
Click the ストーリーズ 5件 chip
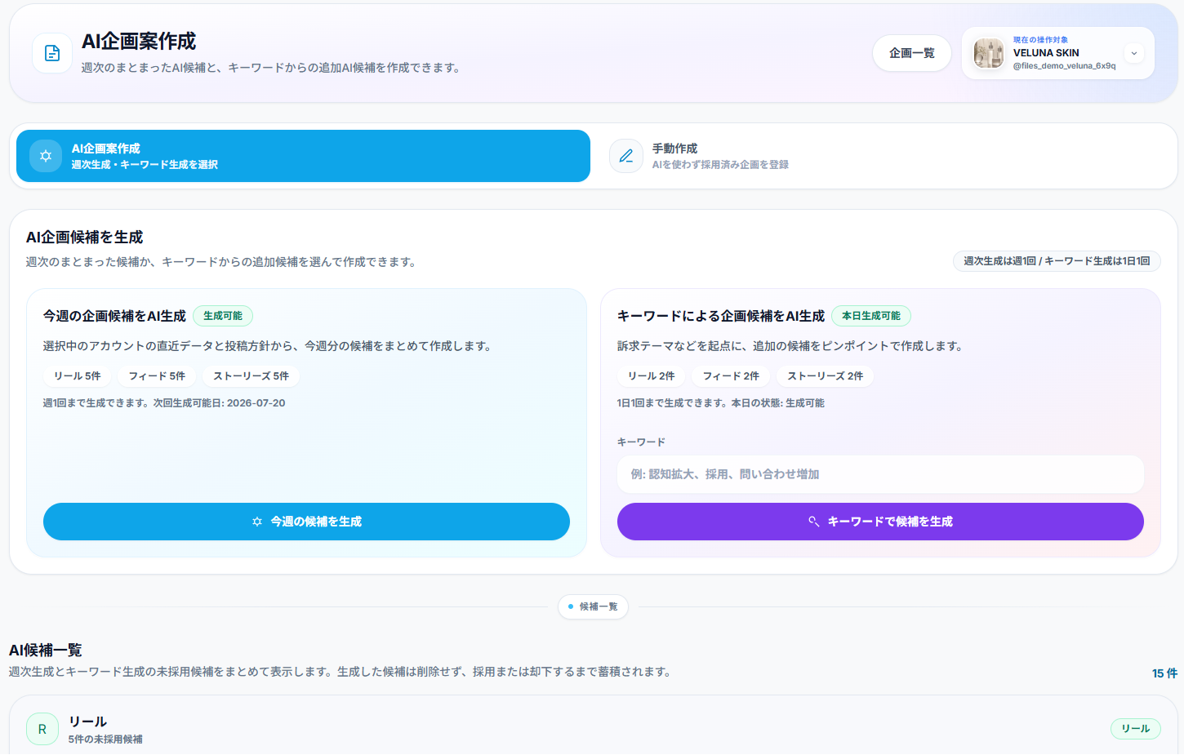coord(251,376)
